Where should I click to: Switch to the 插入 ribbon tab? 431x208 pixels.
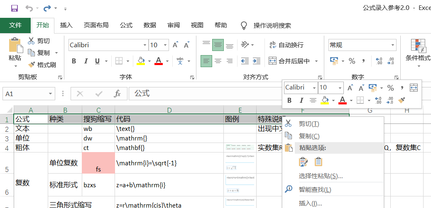(x=66, y=26)
